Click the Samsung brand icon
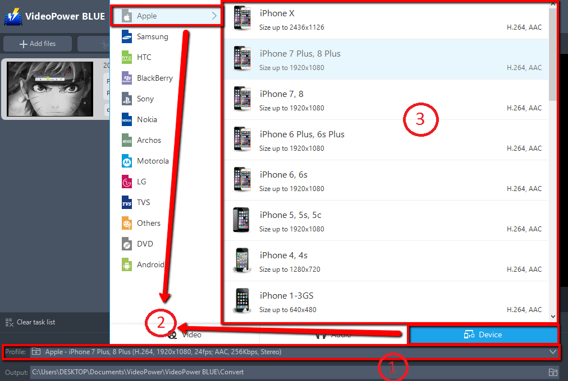 pos(127,37)
